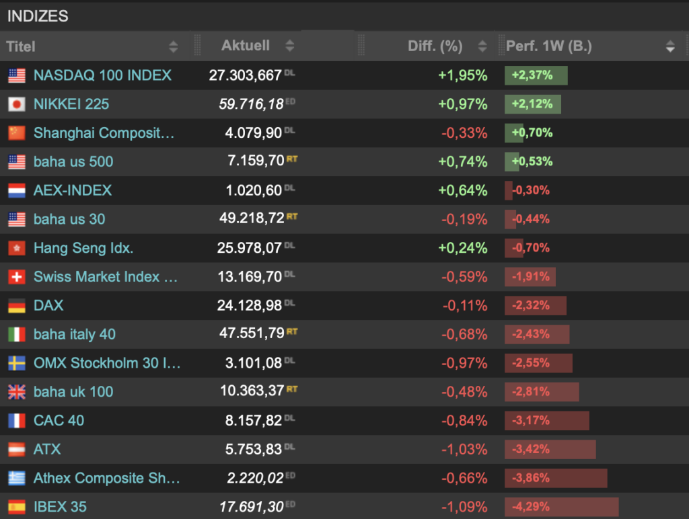
Task: Click the Greek flag next to Athex Composite
Action: (x=18, y=478)
